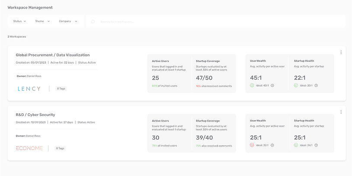Viewport: 352px width, 176px height.
Task: Click the '2 Workspaces' count label
Action: click(17, 37)
